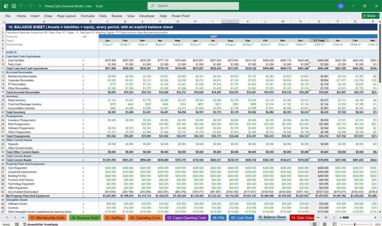The image size is (382, 226).
Task: Select 'Total Current Assets' row 34 label
Action: click(x=18, y=160)
